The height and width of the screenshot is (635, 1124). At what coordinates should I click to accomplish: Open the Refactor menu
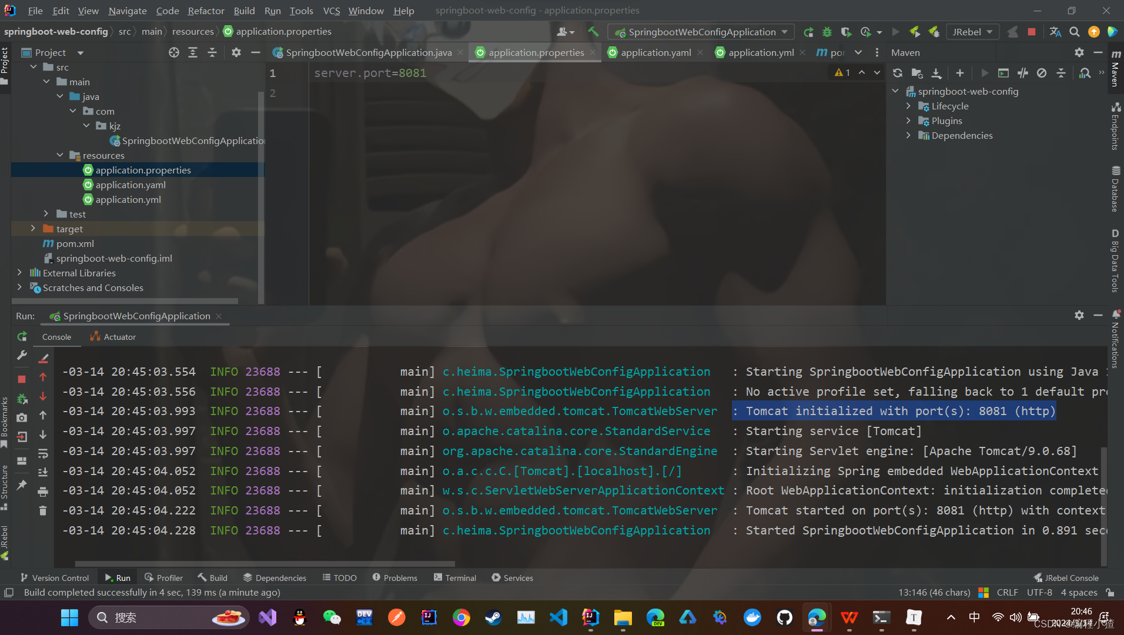pos(206,11)
